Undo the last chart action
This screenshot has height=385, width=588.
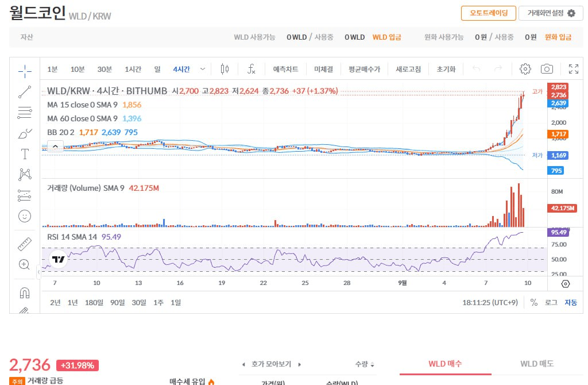[x=477, y=69]
